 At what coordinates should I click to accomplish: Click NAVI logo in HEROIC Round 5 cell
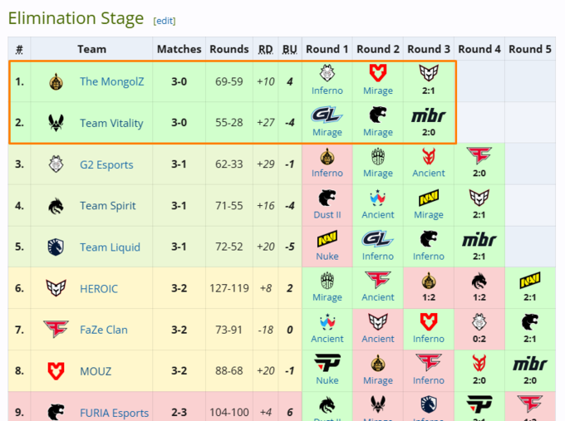(x=530, y=281)
